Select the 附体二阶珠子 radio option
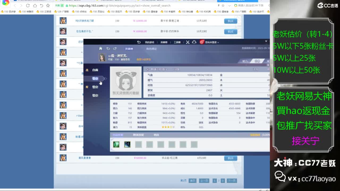Screen dimensions: 340x191 [x=148, y=70]
